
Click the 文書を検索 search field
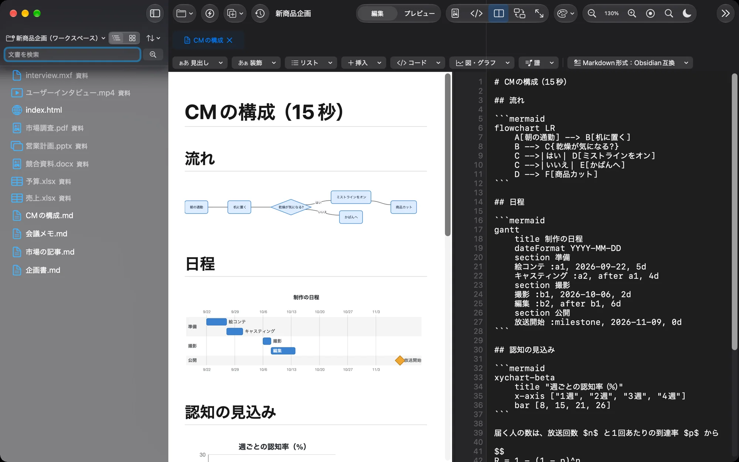[72, 55]
